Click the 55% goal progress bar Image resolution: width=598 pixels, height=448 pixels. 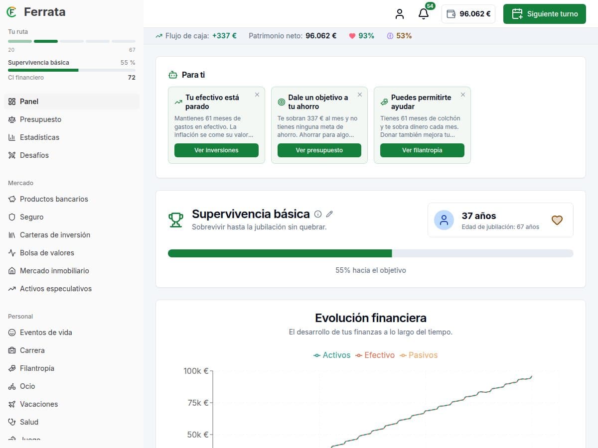(x=371, y=253)
